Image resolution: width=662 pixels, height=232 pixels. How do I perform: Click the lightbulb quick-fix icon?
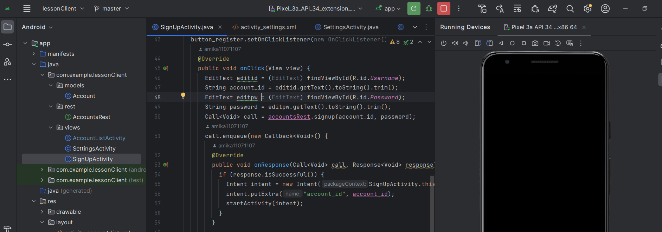(x=183, y=96)
